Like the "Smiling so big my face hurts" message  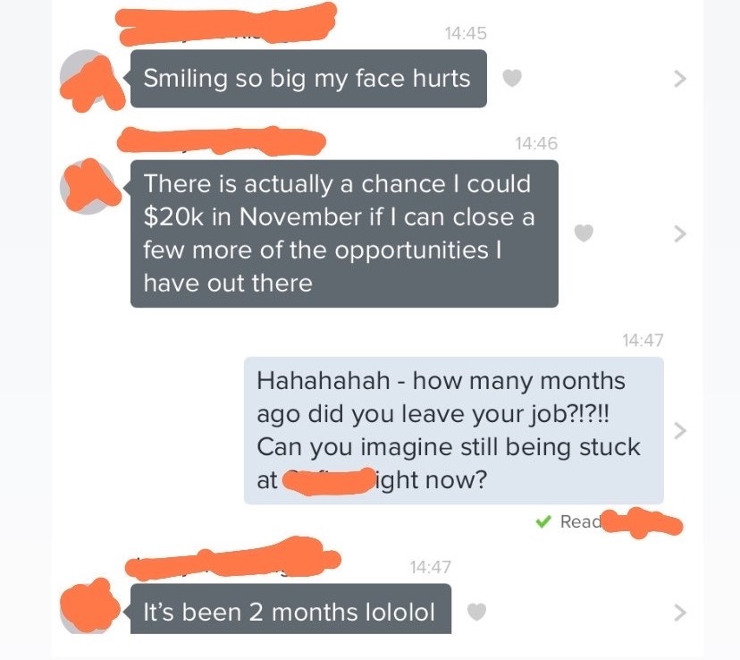click(x=512, y=78)
